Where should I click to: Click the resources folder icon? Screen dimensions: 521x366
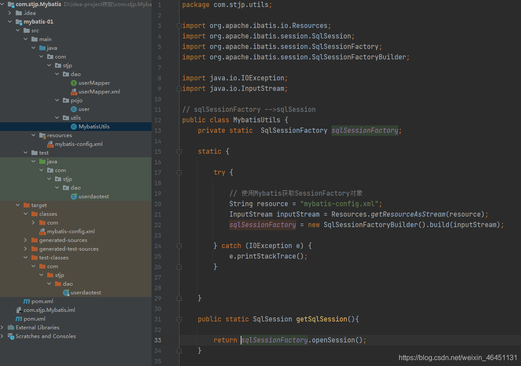pyautogui.click(x=42, y=135)
